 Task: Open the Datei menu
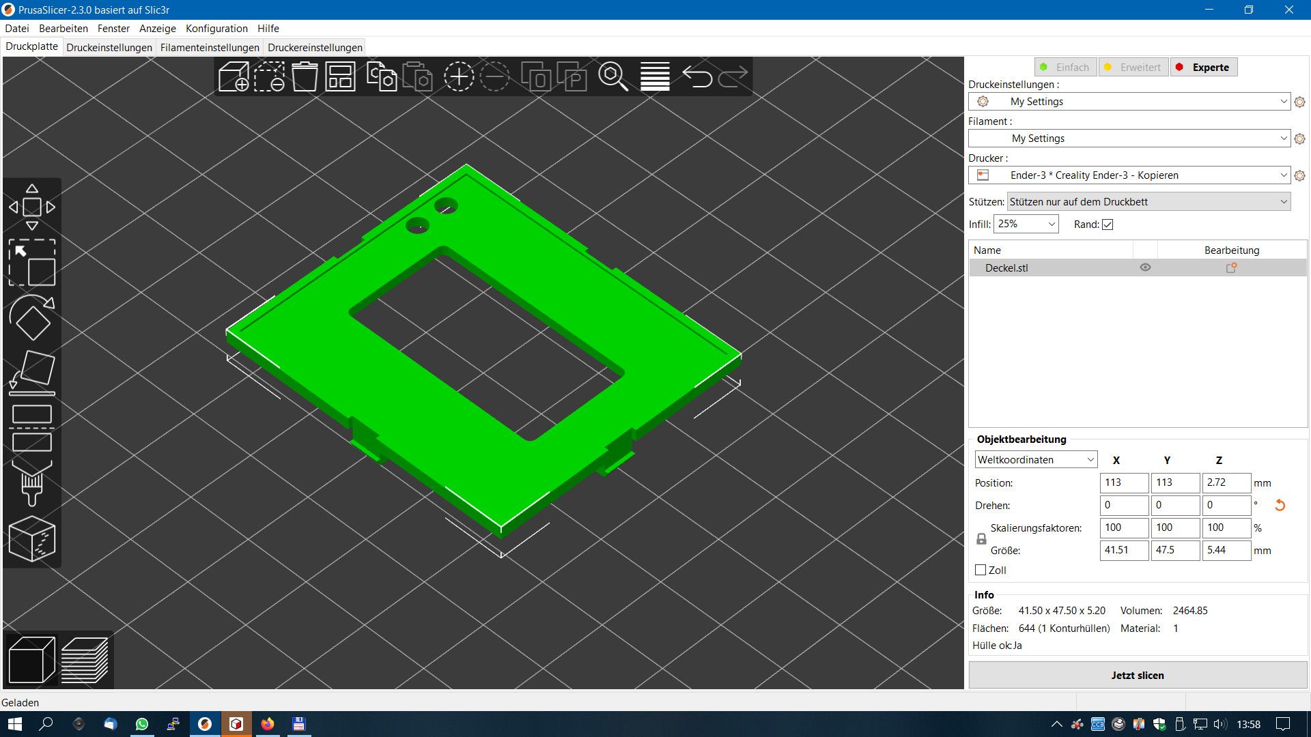pos(17,29)
